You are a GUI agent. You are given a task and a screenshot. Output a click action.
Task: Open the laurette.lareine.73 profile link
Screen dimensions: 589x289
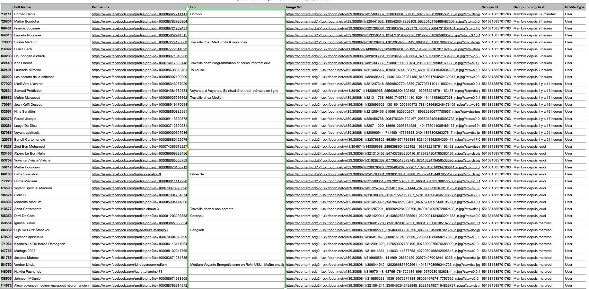pyautogui.click(x=127, y=272)
